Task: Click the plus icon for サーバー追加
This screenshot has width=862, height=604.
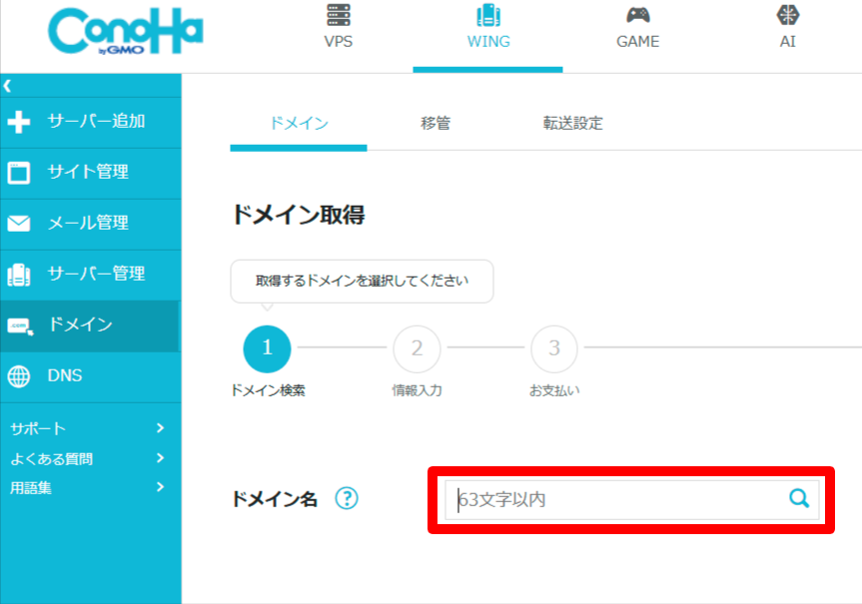Action: (19, 122)
